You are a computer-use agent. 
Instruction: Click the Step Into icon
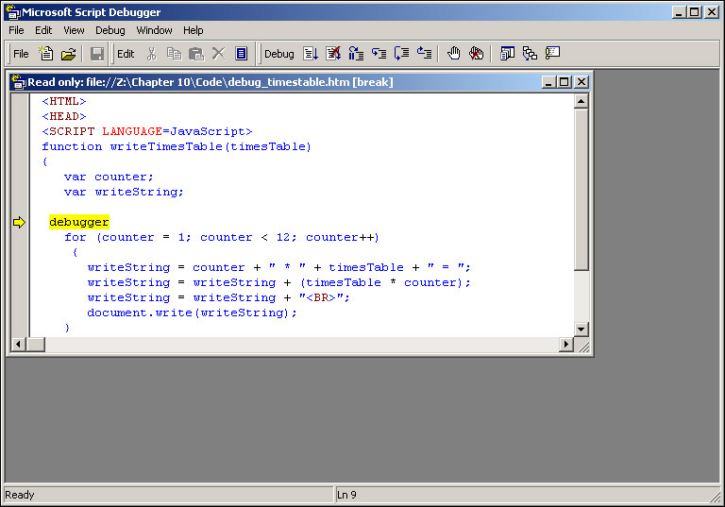(379, 54)
